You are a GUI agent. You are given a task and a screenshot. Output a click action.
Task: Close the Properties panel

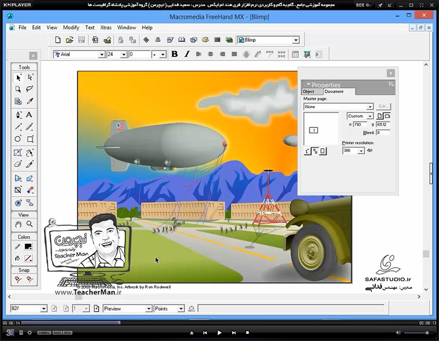pos(391,74)
